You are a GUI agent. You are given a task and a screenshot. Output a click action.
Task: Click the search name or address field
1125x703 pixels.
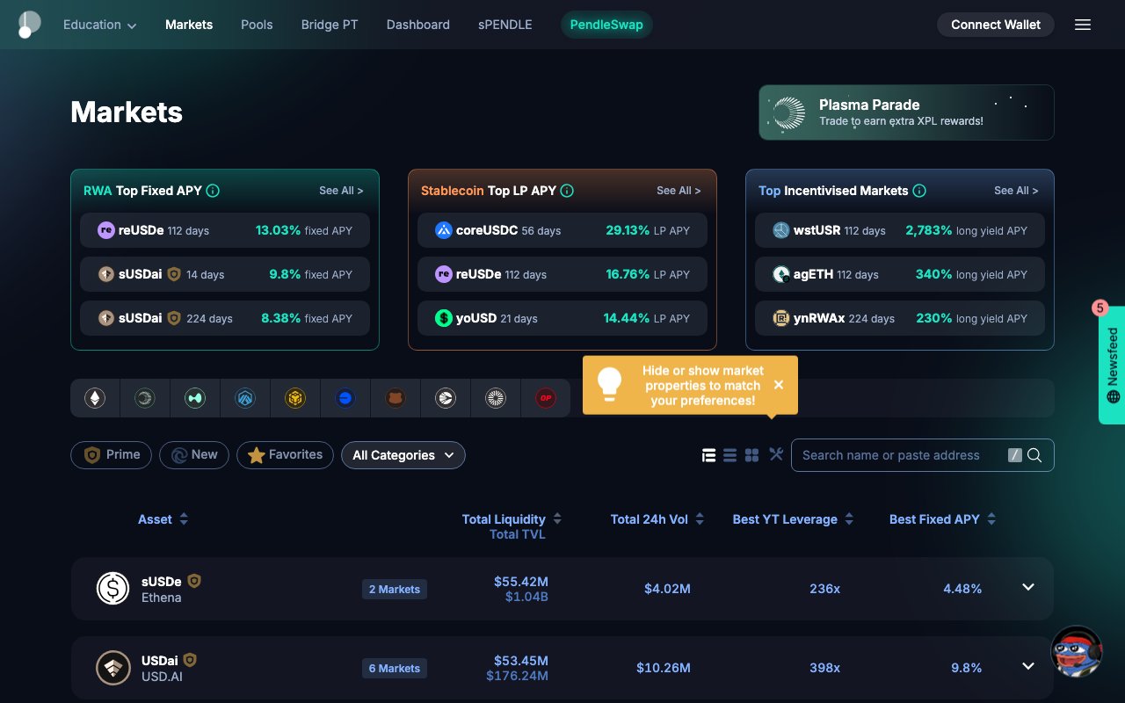tap(901, 455)
